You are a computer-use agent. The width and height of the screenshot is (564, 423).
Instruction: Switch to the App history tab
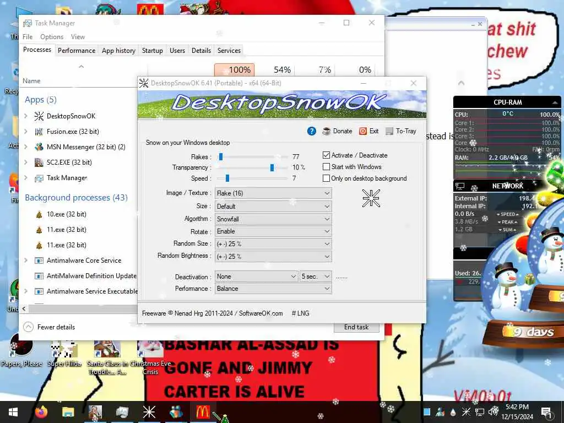tap(118, 51)
